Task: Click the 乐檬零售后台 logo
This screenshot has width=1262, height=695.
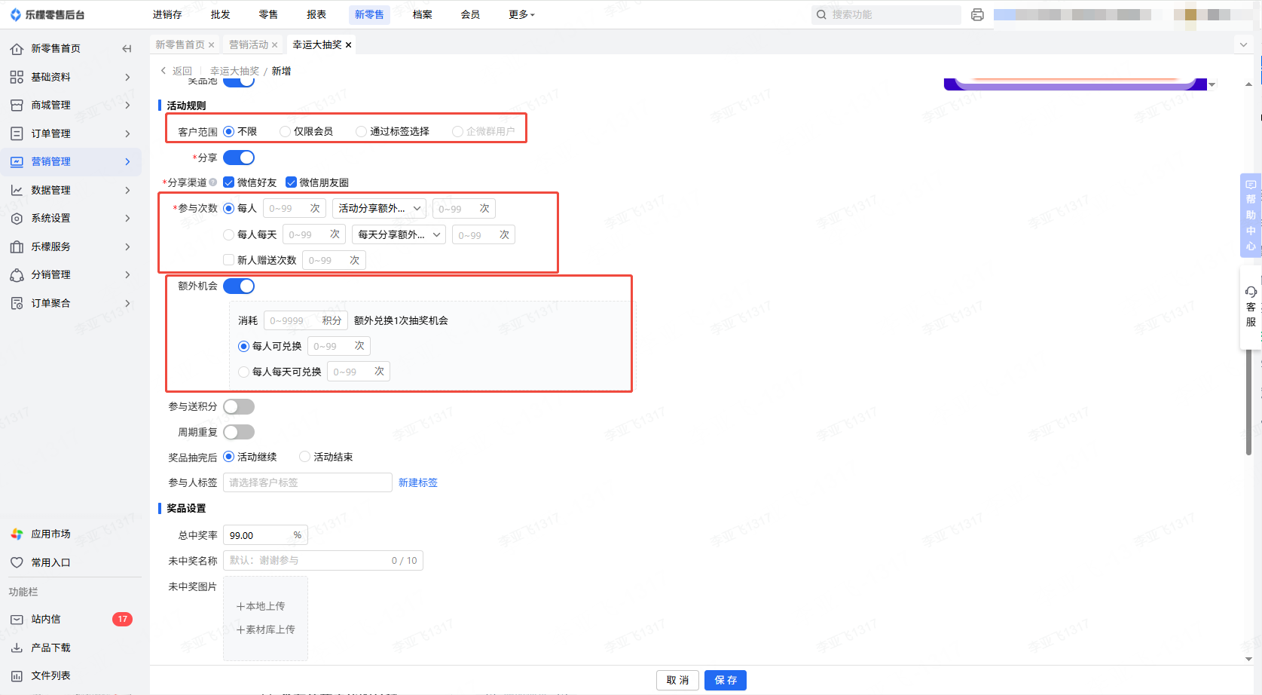Action: pos(47,14)
